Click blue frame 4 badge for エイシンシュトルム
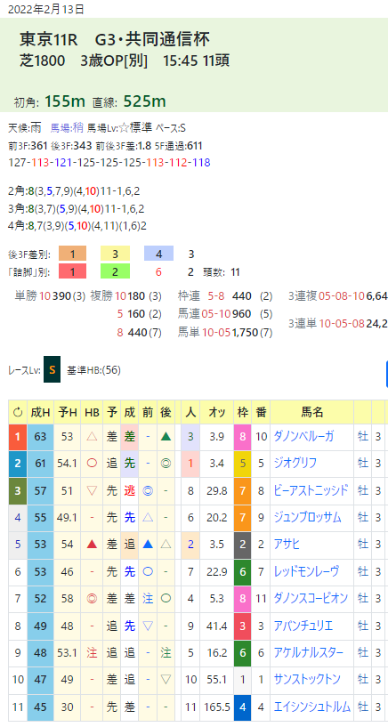This screenshot has height=727, width=388. point(242,707)
